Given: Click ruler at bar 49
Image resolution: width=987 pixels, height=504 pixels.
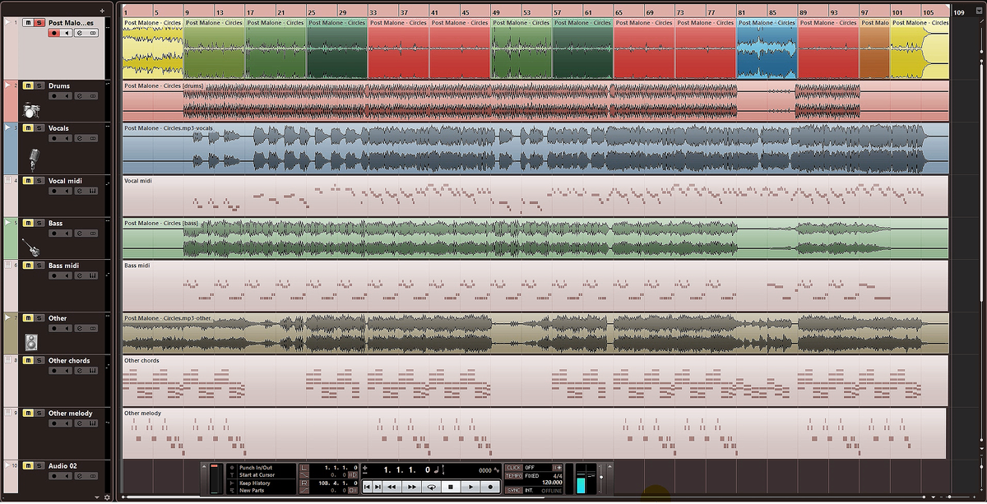Looking at the screenshot, I should (x=496, y=12).
